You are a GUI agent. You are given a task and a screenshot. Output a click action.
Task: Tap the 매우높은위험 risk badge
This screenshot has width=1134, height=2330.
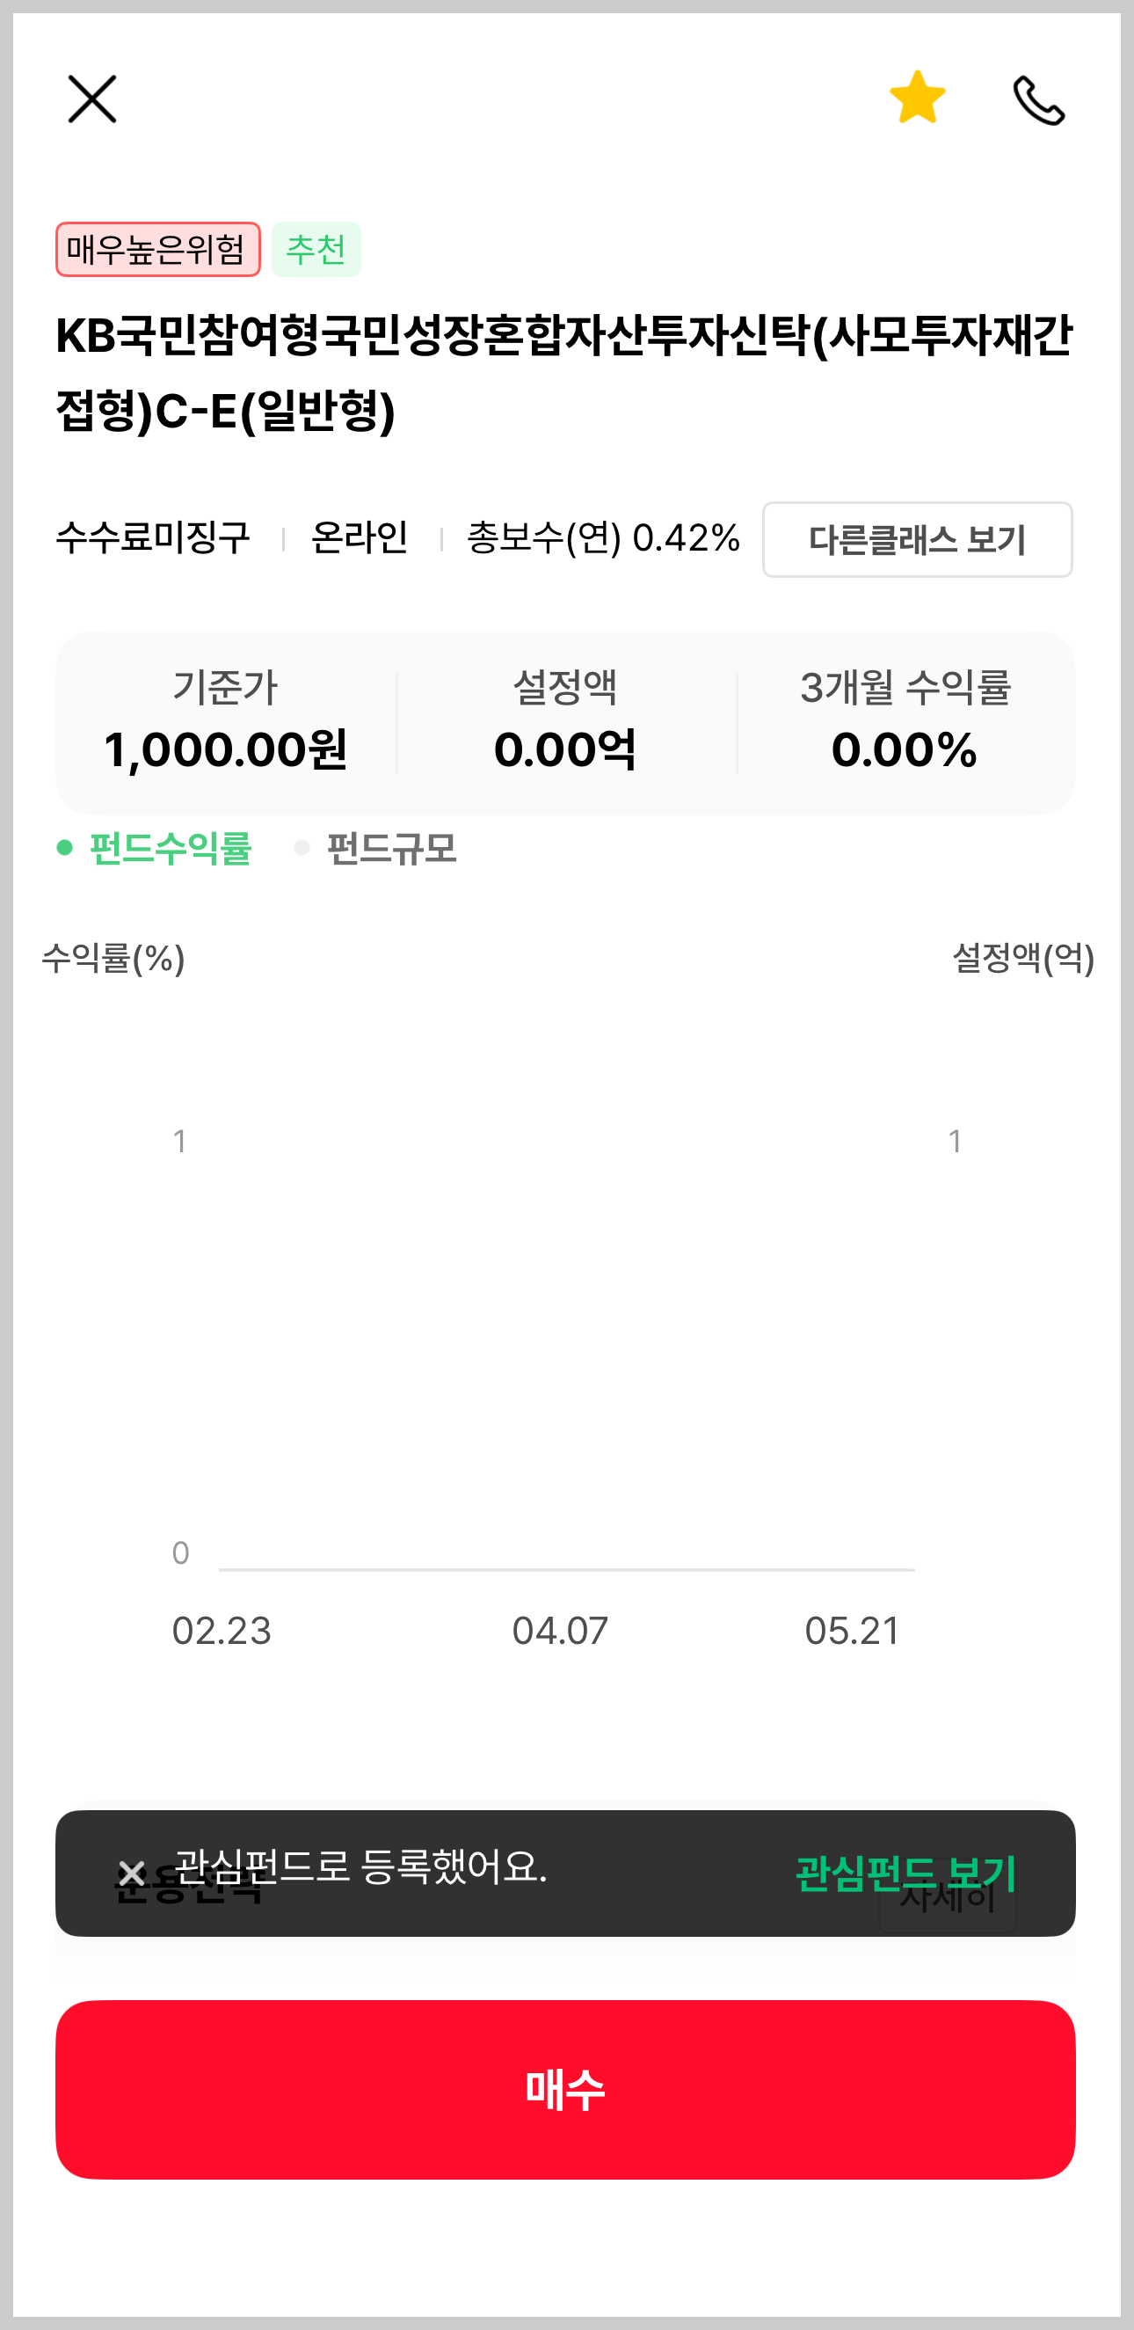point(158,249)
